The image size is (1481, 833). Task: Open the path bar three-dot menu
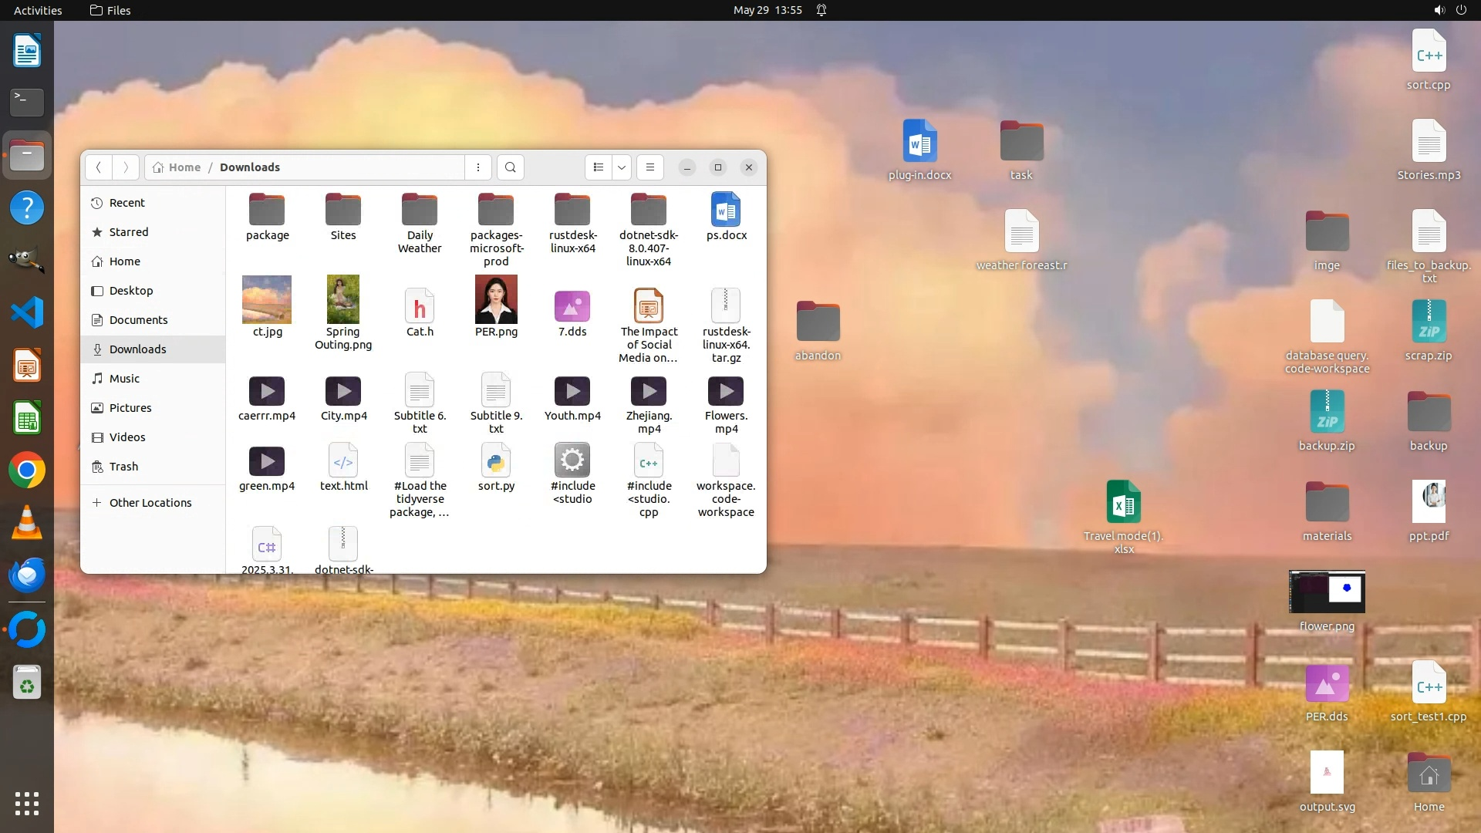point(478,167)
